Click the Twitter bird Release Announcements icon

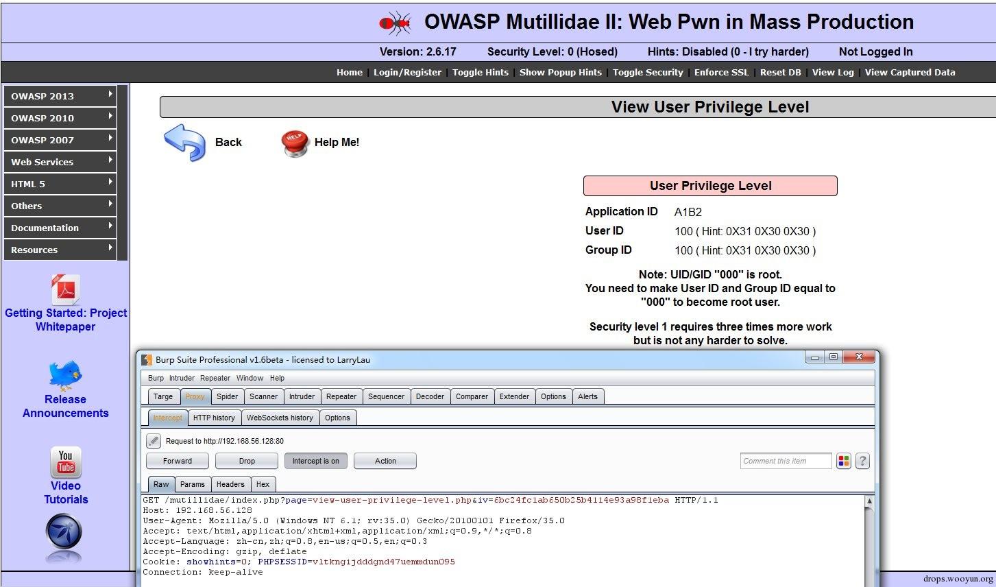pyautogui.click(x=66, y=376)
